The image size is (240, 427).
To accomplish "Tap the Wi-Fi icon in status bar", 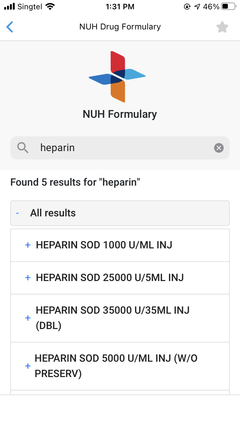I will pyautogui.click(x=50, y=6).
